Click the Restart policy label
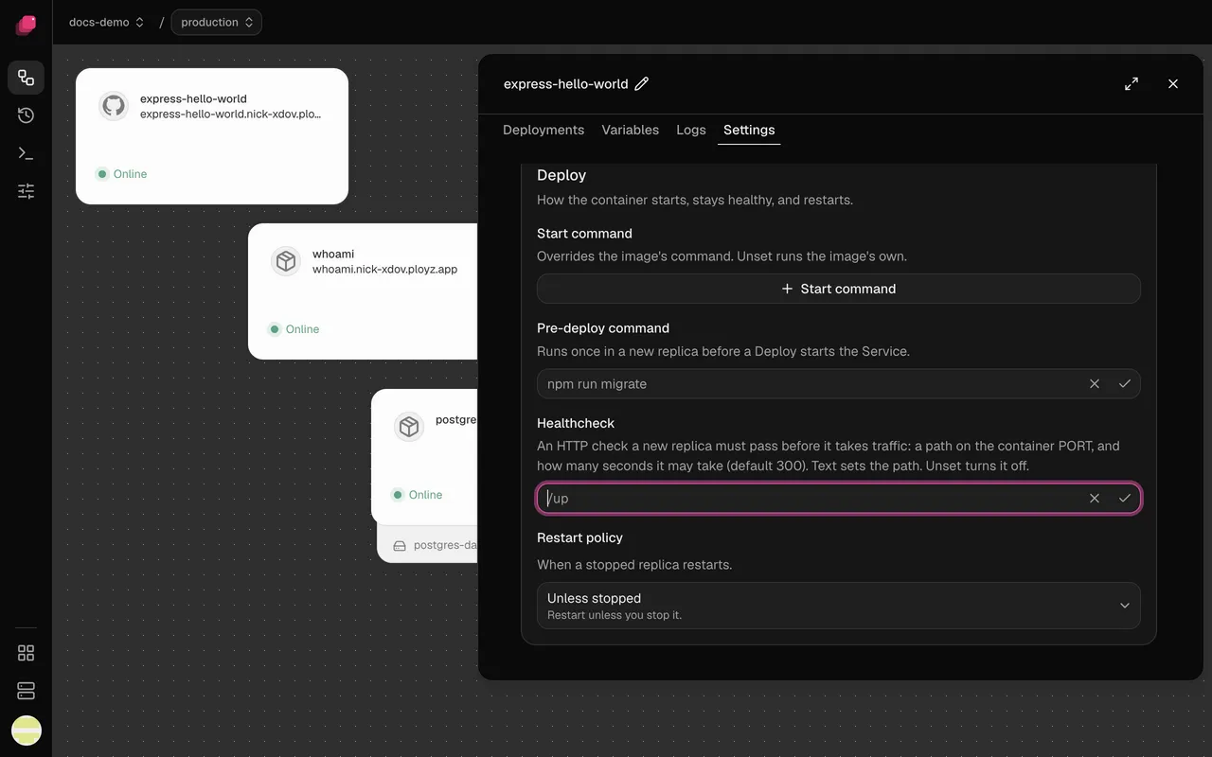This screenshot has width=1212, height=757. [x=579, y=537]
